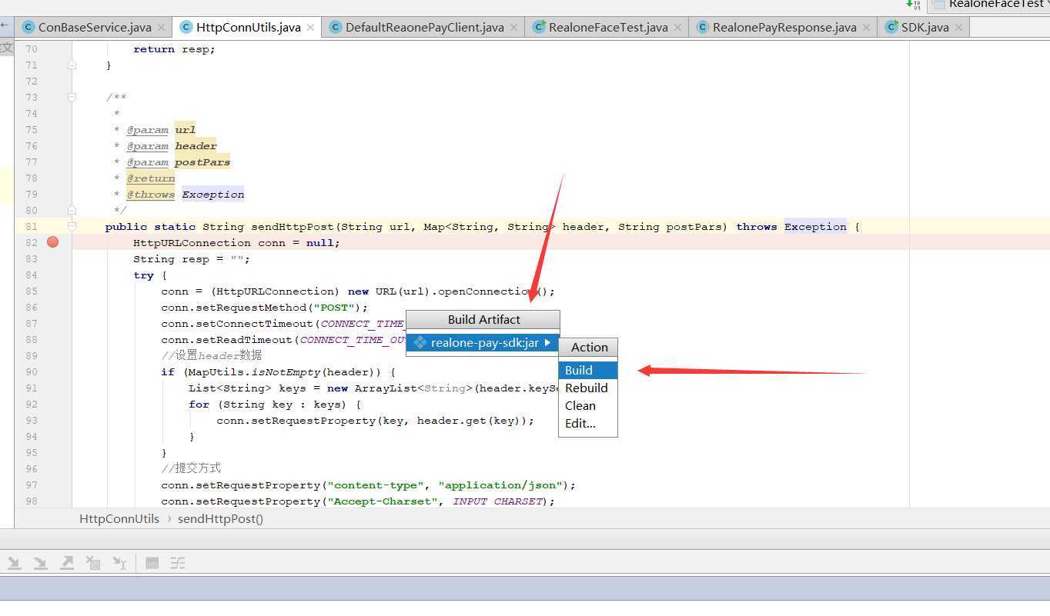Click 'HttpURLConnection' on line 82
This screenshot has width=1050, height=616.
point(192,242)
